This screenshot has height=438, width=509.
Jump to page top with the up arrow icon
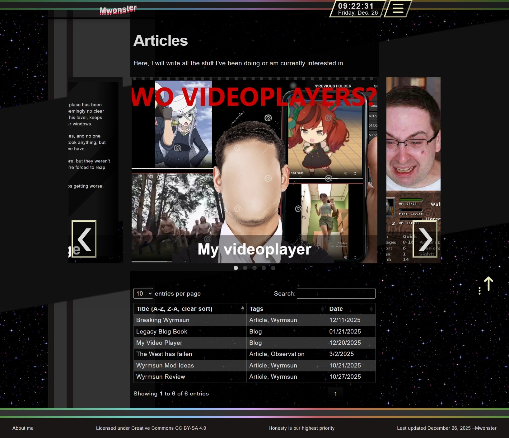(488, 284)
